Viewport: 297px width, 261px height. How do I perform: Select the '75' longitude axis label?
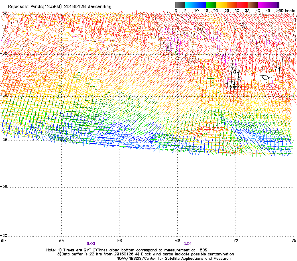294,241
